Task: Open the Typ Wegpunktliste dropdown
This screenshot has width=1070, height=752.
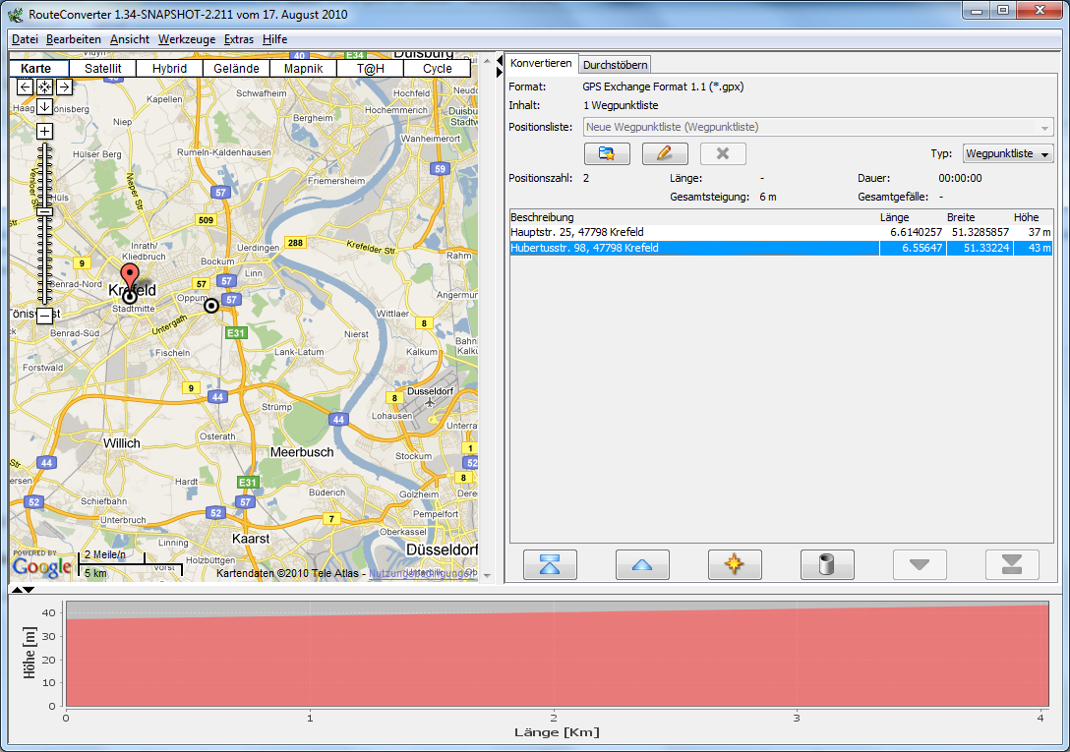Action: pyautogui.click(x=1007, y=154)
